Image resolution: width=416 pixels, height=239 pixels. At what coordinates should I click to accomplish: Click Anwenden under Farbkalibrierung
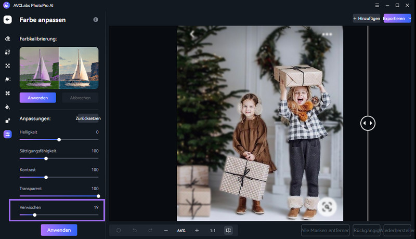coord(38,98)
